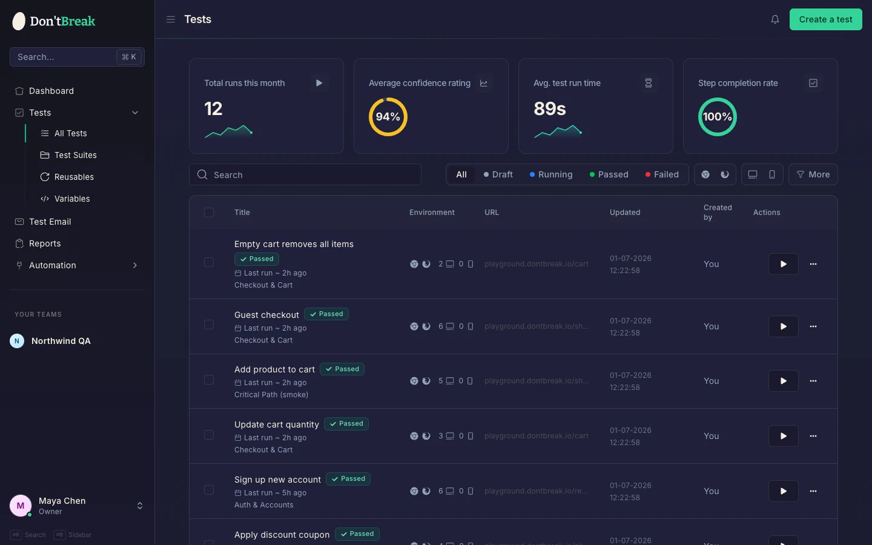
Task: Click the chart icon on Average confidence card
Action: [484, 83]
